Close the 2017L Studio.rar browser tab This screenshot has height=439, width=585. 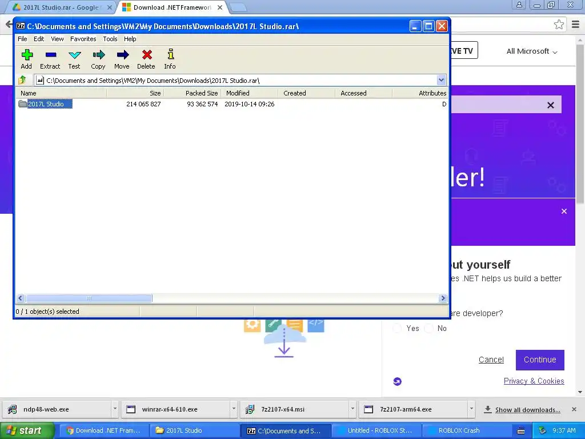pos(110,7)
